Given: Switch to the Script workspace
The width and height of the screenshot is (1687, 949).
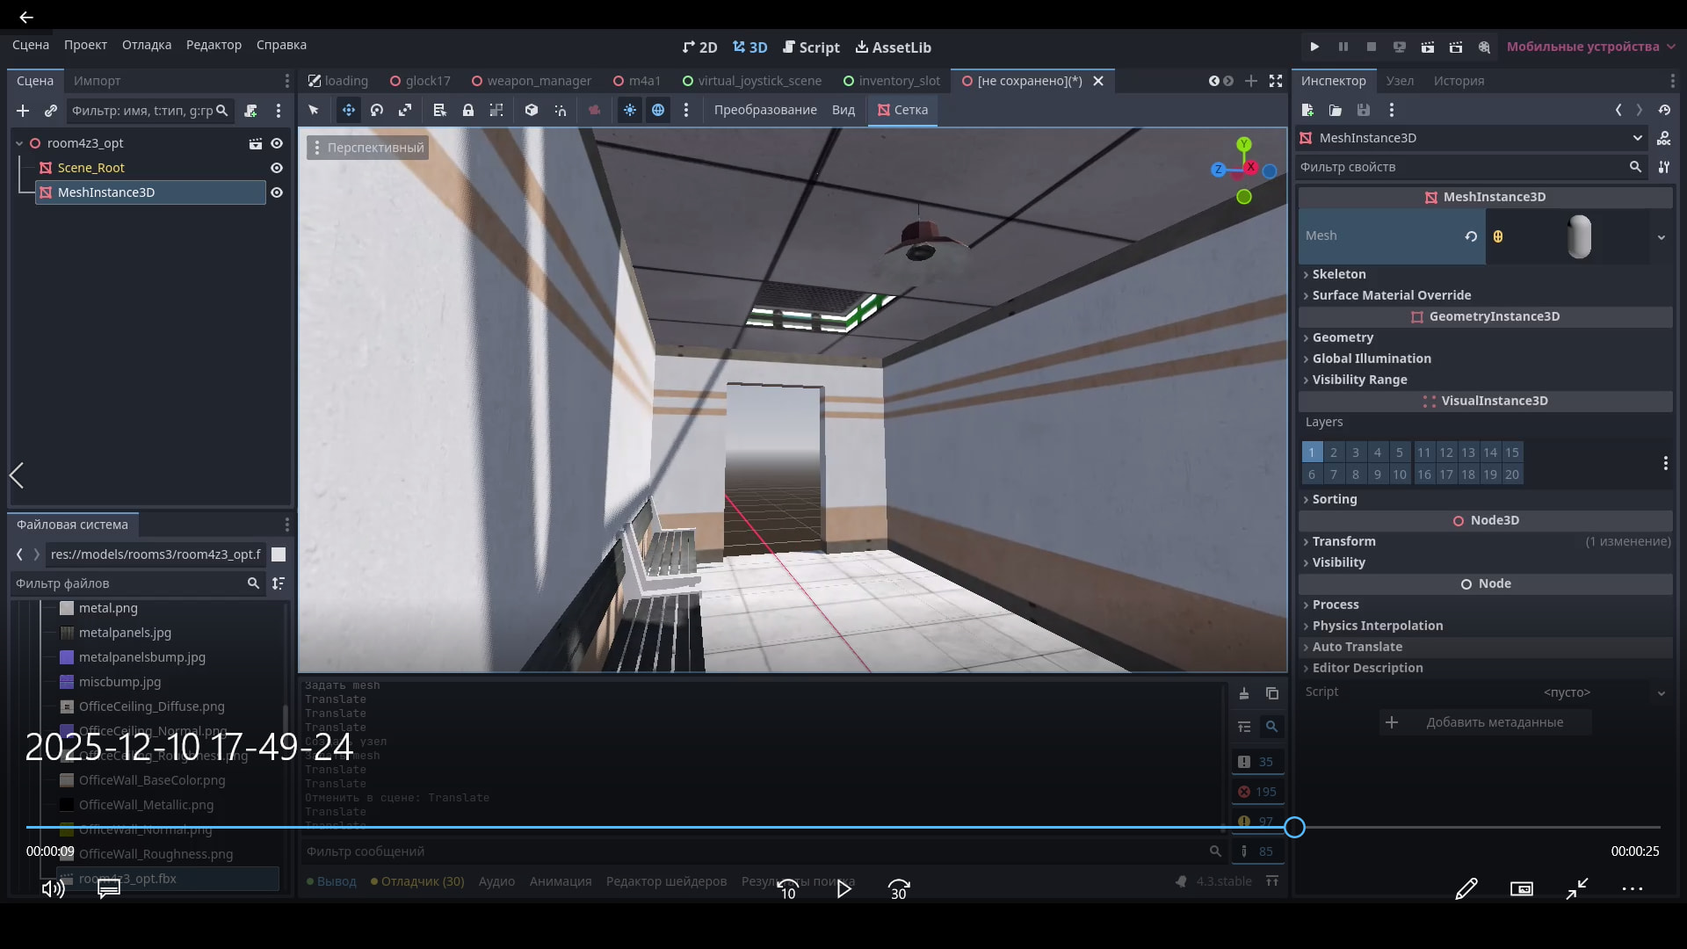Looking at the screenshot, I should click(811, 47).
